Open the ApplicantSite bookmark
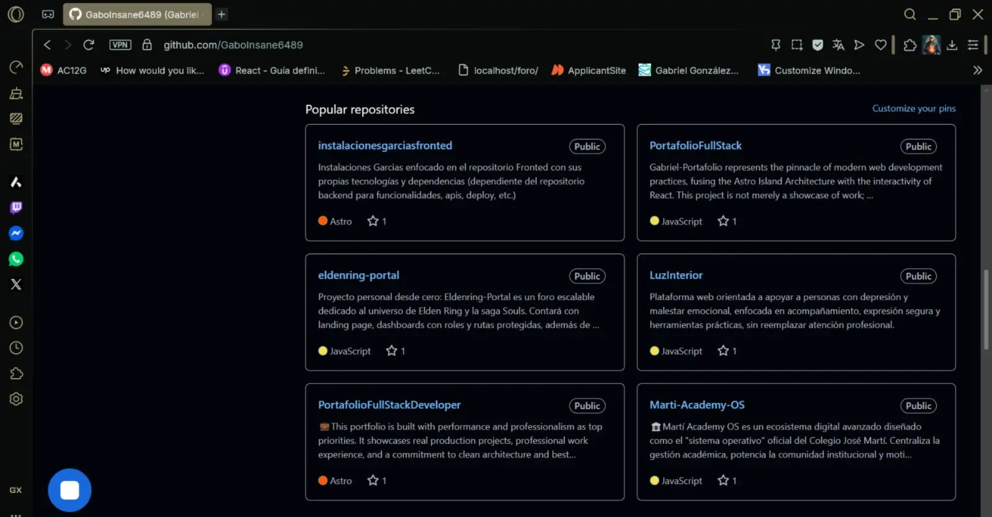 pos(589,70)
